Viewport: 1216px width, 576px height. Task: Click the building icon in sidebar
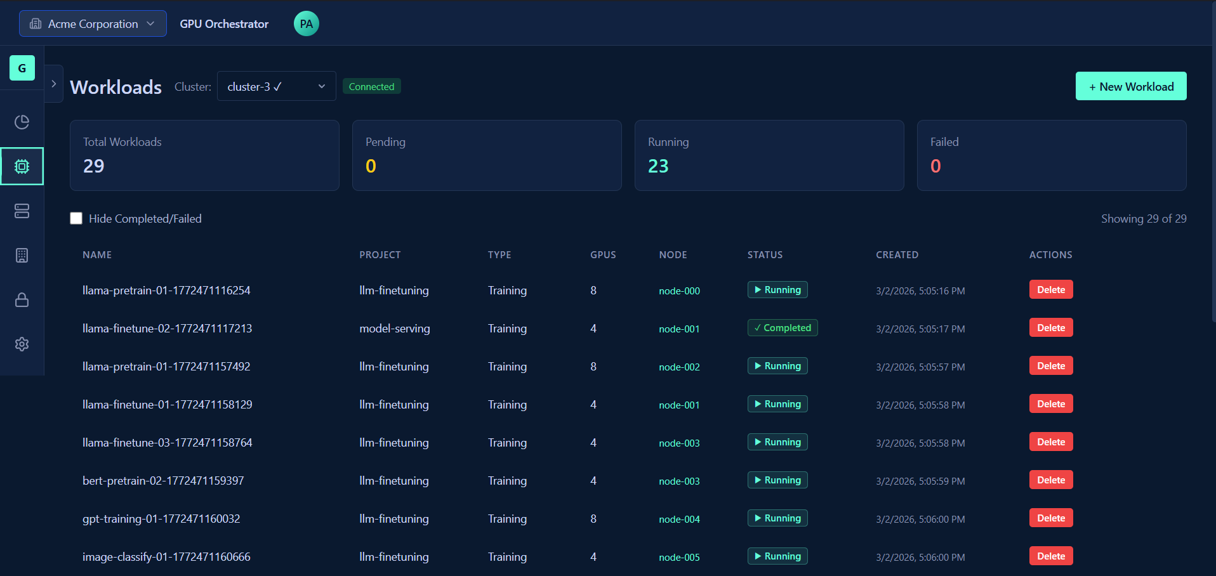22,255
